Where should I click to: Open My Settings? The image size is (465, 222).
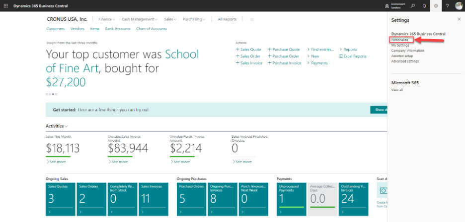400,45
